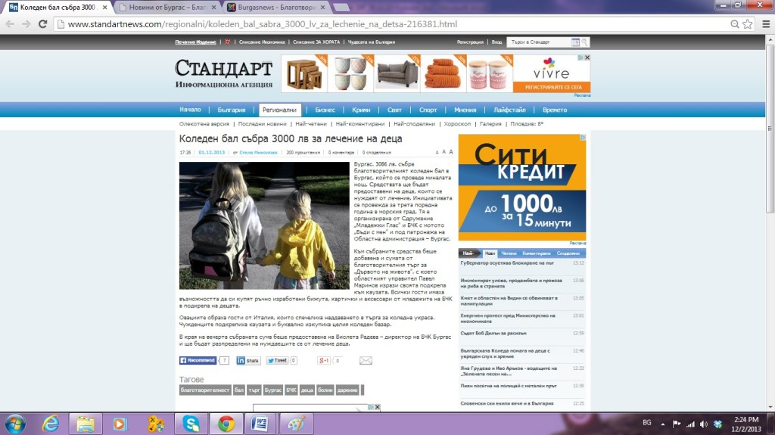Viewport: 775px width, 435px height.
Task: Click the browser back arrow
Action: tap(11, 24)
